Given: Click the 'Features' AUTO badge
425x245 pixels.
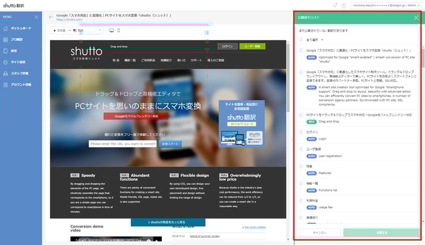Looking at the screenshot, I should click(x=312, y=173).
